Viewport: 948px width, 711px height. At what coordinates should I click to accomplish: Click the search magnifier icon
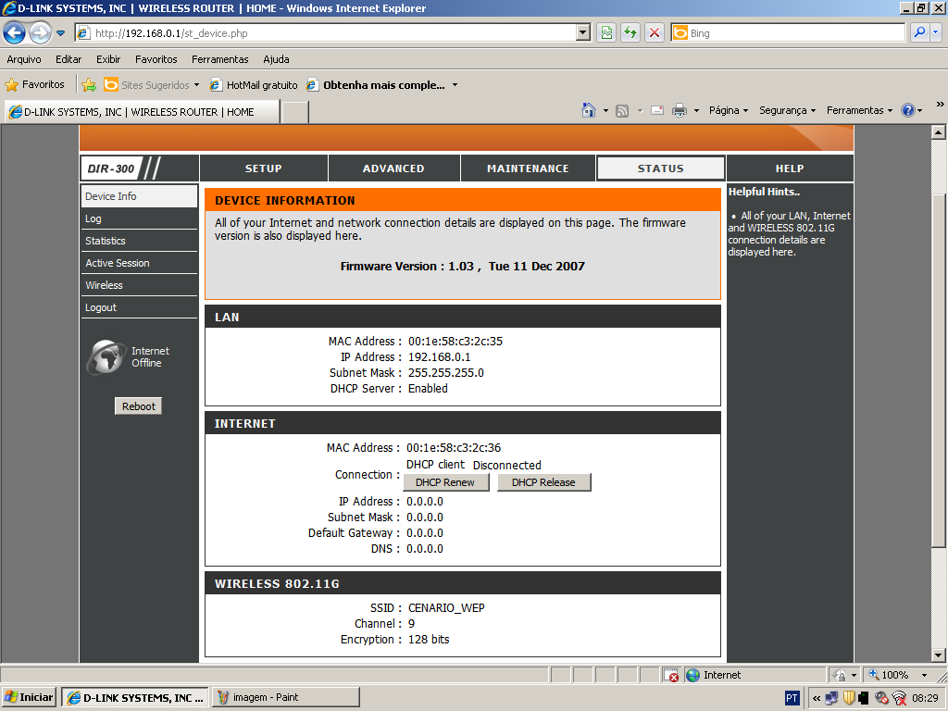919,32
